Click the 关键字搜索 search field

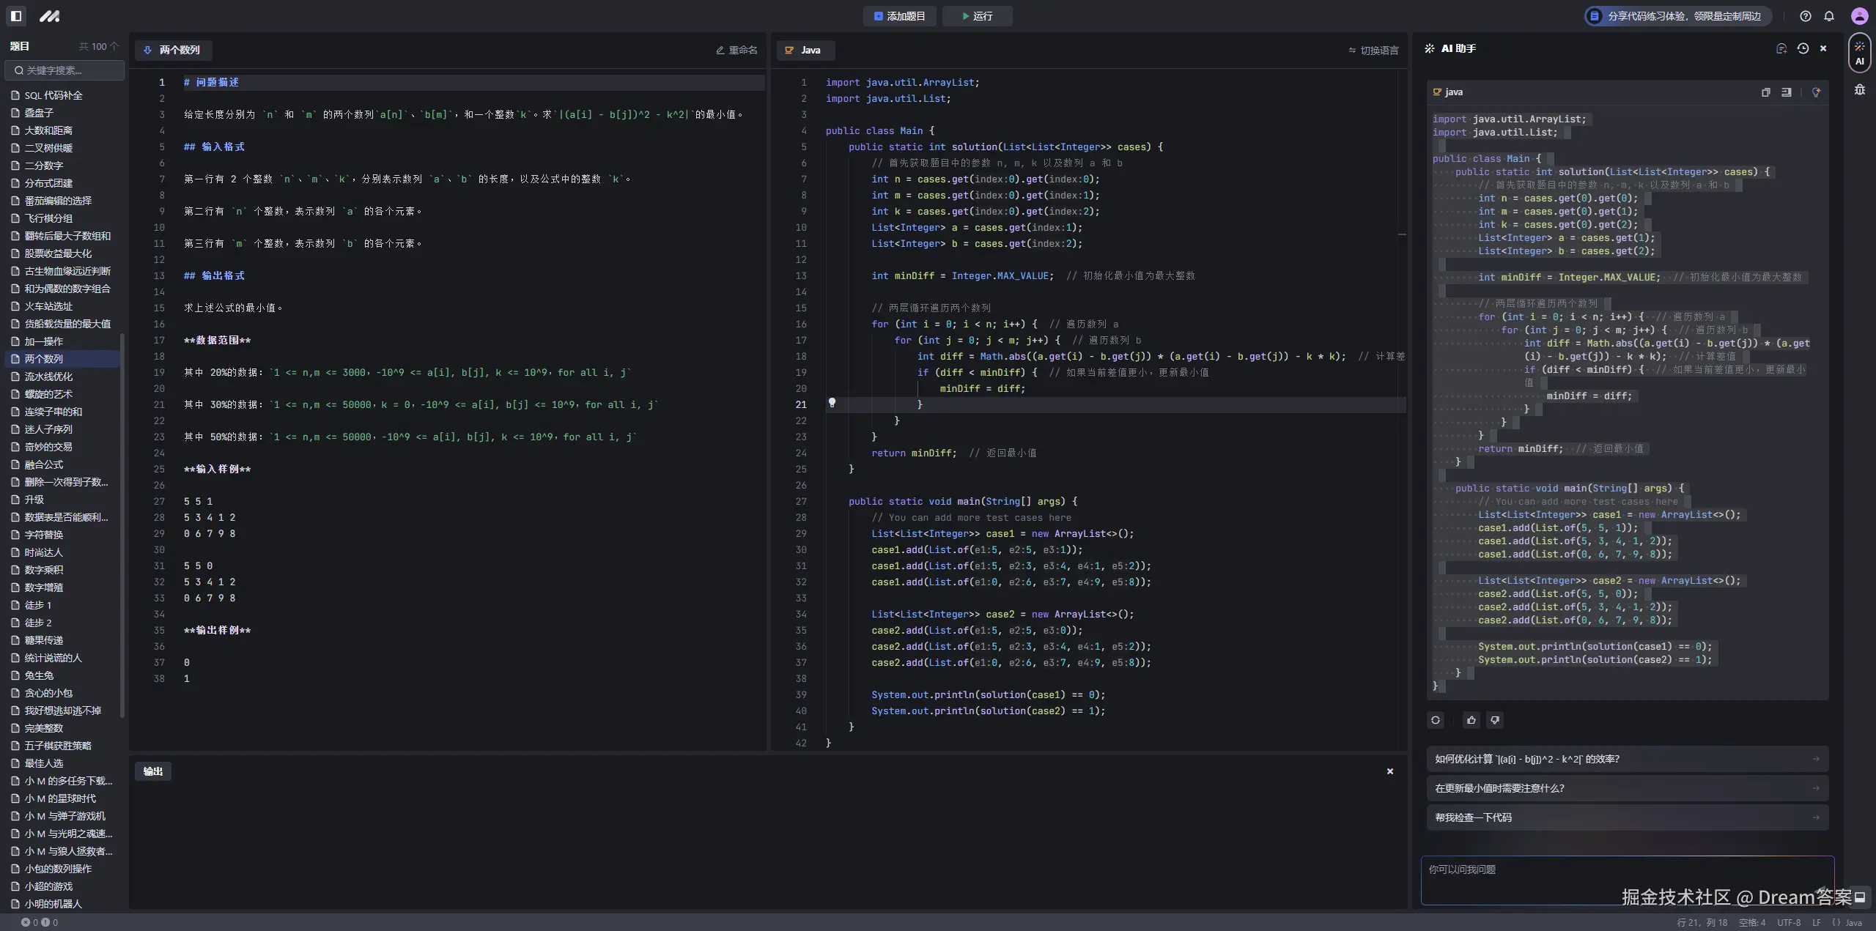click(x=64, y=70)
